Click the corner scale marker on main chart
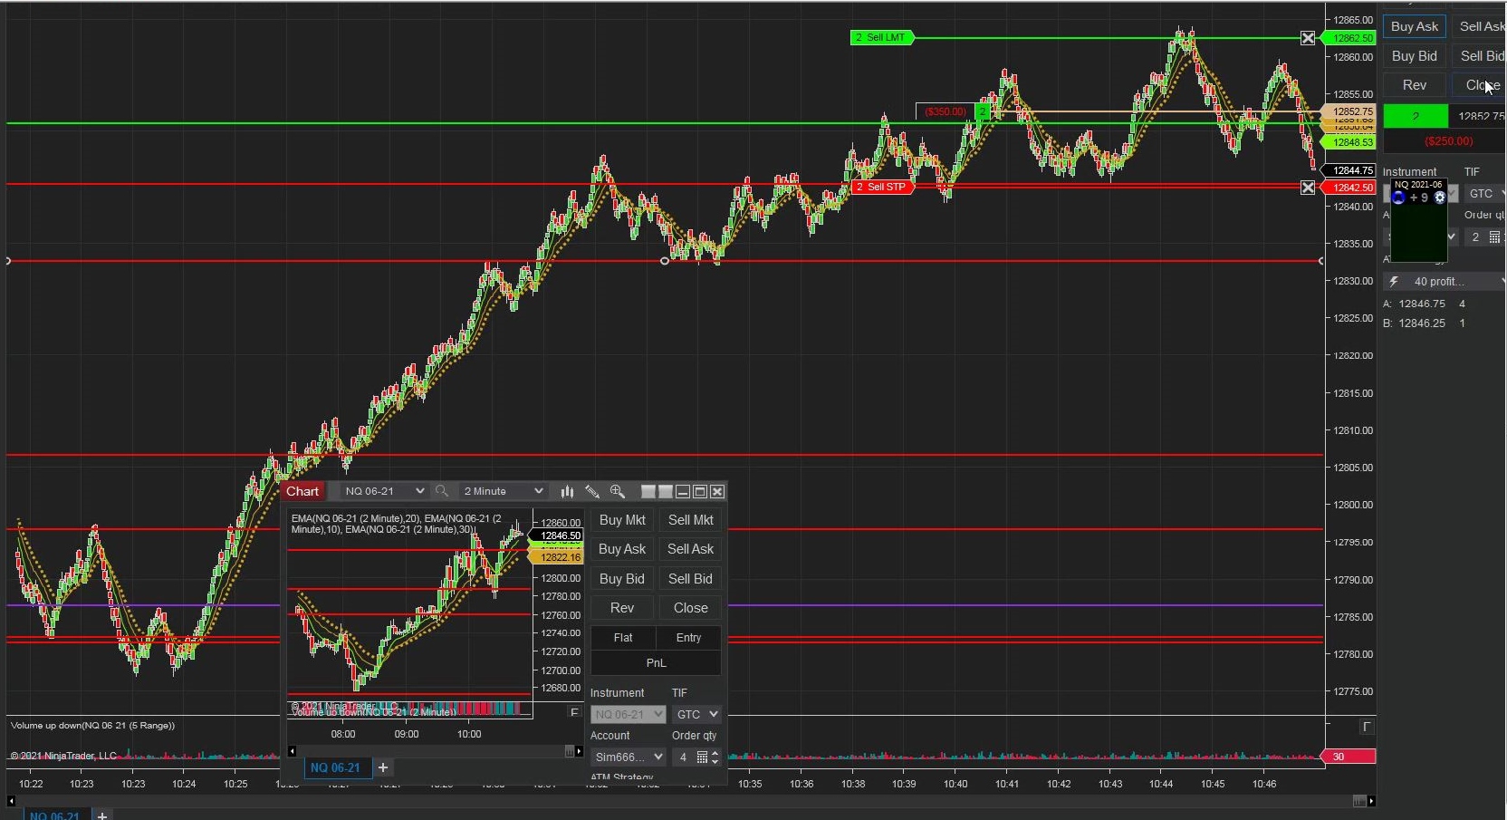This screenshot has height=820, width=1507. click(1368, 727)
